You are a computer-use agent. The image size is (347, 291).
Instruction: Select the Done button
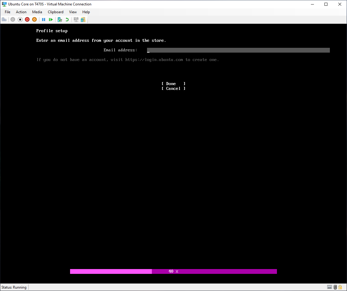[173, 84]
